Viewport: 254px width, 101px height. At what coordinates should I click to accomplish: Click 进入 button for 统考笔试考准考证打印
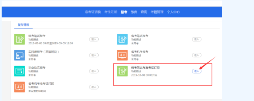[x=197, y=71]
